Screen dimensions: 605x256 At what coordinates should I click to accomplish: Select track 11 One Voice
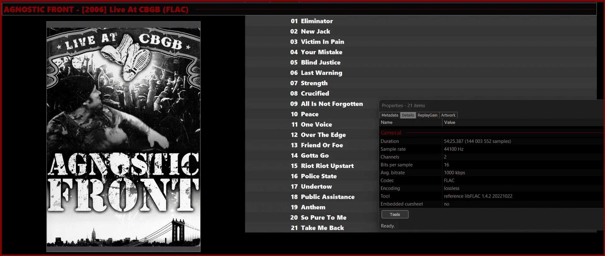tap(311, 125)
